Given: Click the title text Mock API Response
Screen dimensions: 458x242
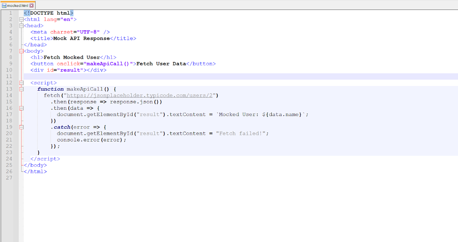Looking at the screenshot, I should [x=81, y=38].
